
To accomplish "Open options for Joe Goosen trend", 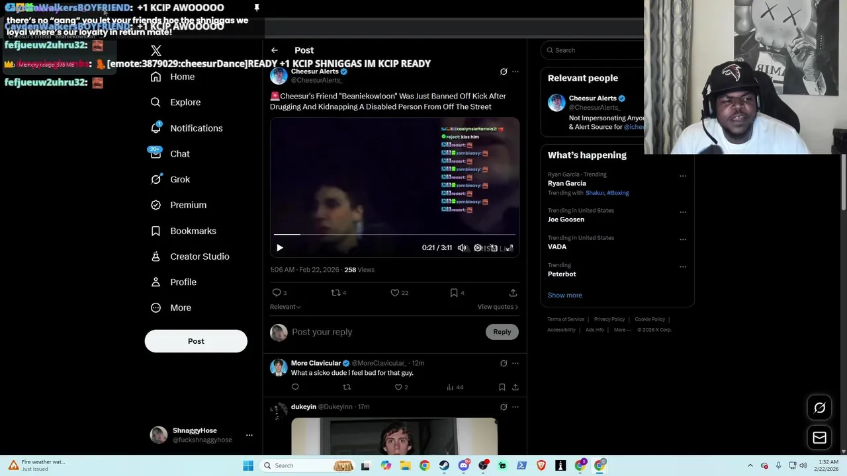I will [x=683, y=212].
